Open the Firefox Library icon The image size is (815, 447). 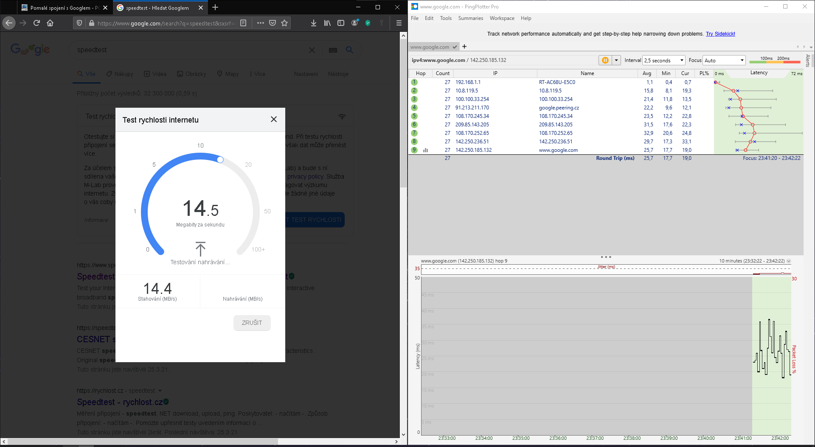(327, 23)
